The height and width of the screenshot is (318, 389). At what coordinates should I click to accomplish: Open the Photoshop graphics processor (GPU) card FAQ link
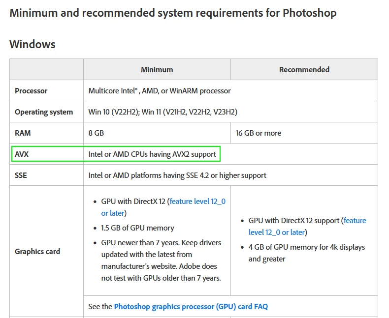coord(191,307)
